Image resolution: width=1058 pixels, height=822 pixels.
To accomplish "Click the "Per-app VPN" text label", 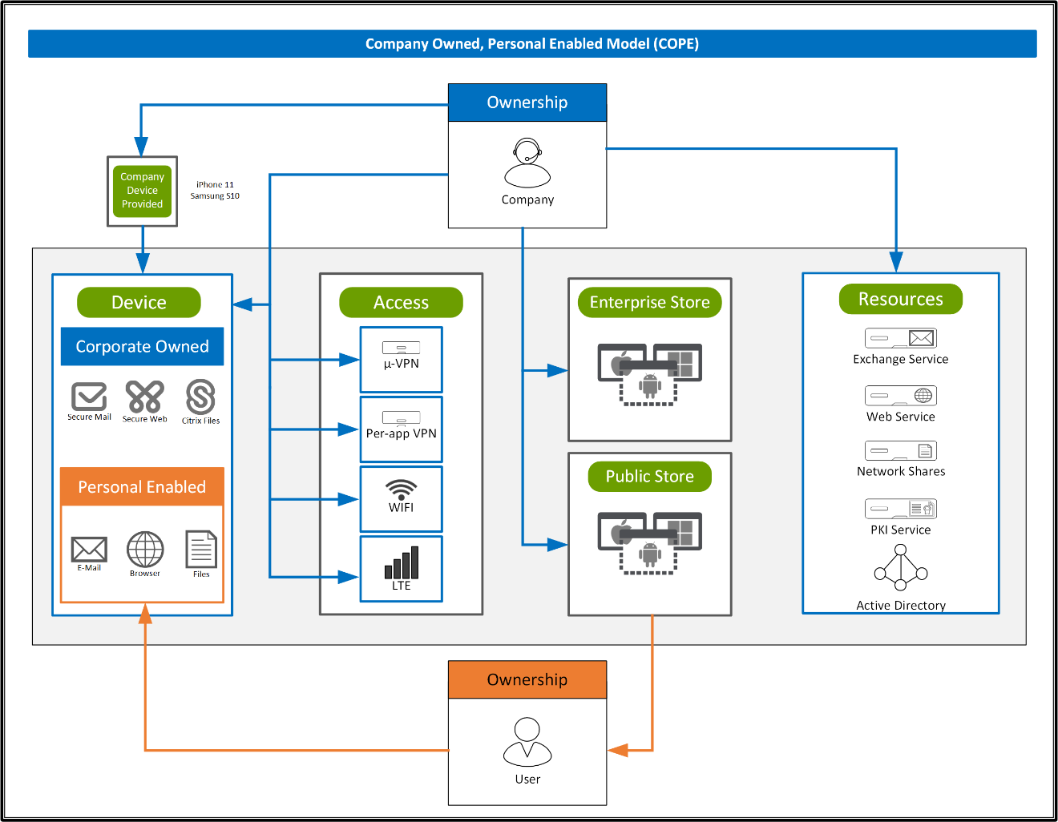I will [x=402, y=433].
